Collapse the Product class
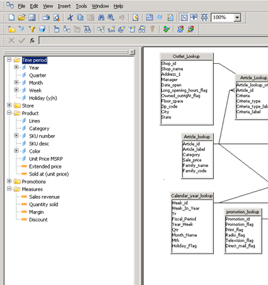The height and width of the screenshot is (285, 268). (x=9, y=113)
